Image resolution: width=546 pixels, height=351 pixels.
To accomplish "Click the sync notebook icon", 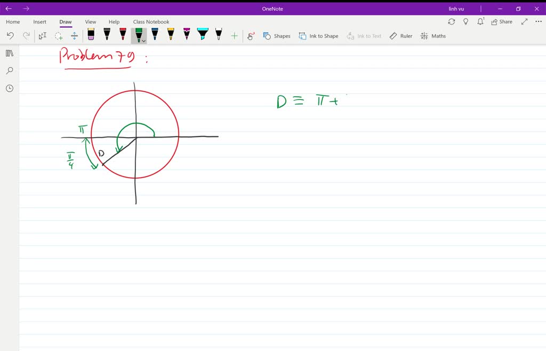I will [x=452, y=21].
